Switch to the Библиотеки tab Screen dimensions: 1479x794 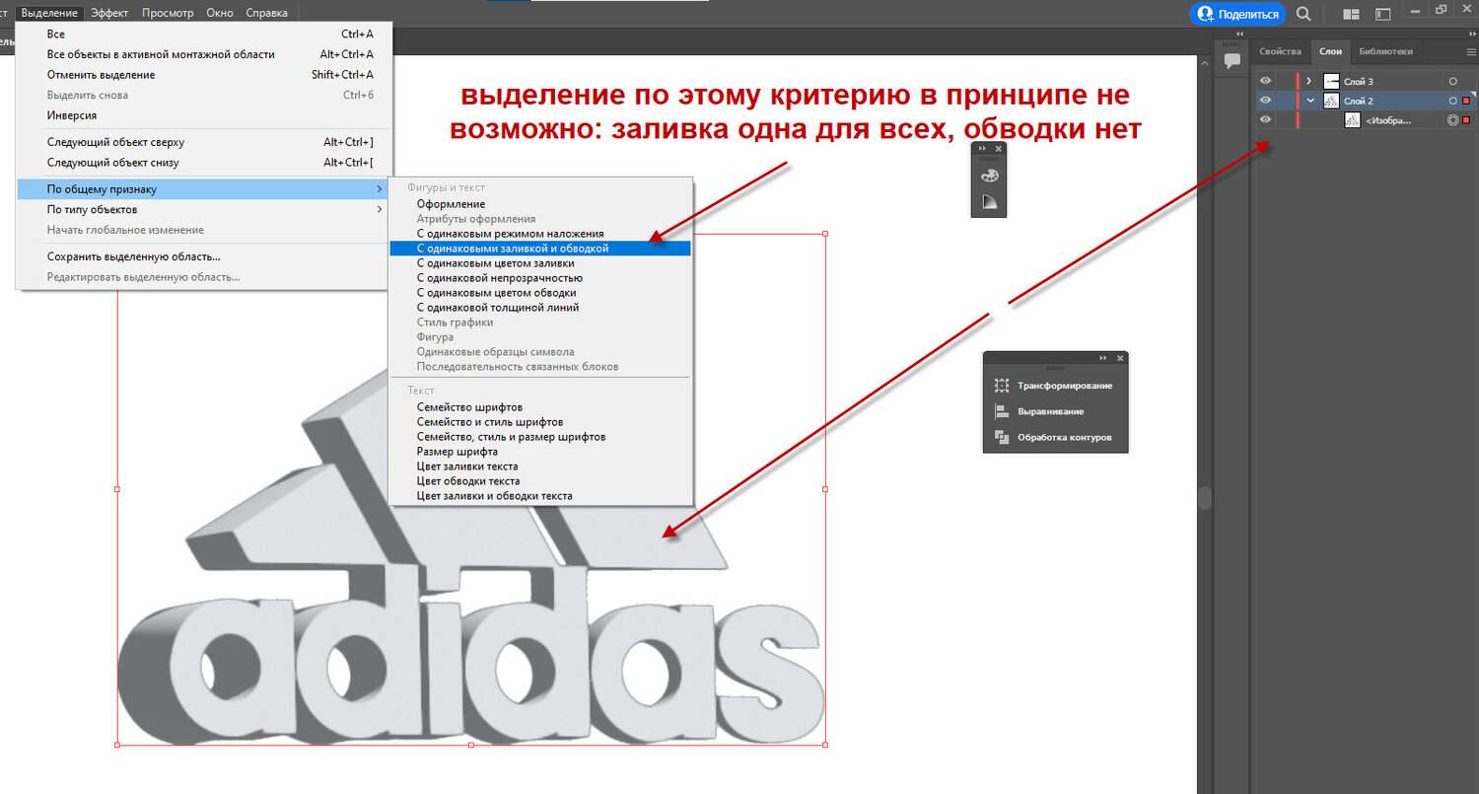pyautogui.click(x=1385, y=51)
